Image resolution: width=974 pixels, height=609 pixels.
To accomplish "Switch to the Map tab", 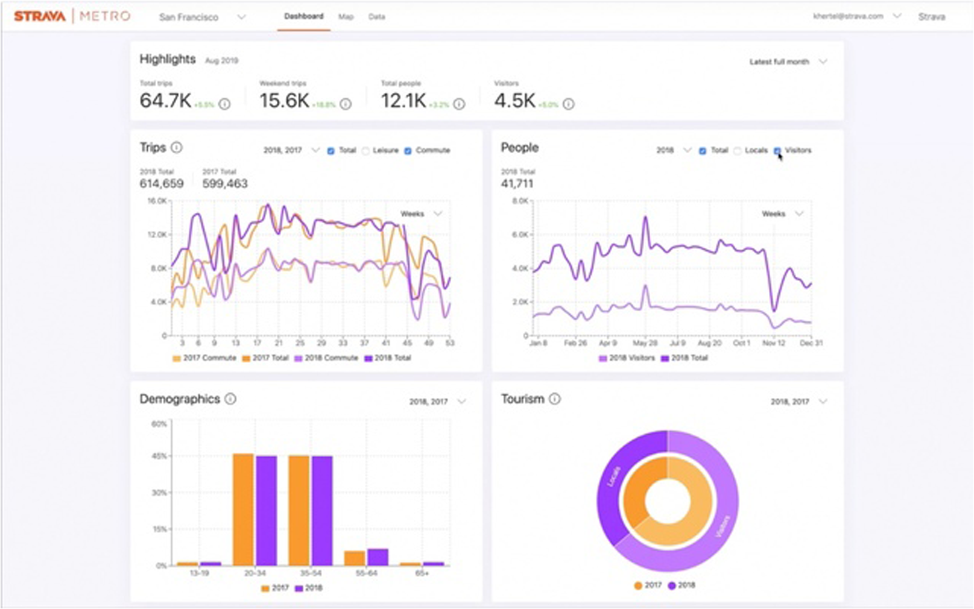I will pyautogui.click(x=346, y=17).
